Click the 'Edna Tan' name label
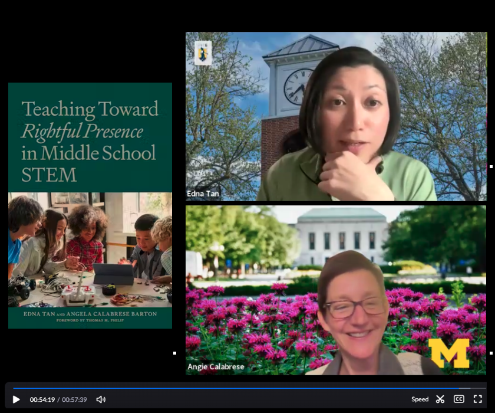Viewport: 495px width, 413px height. pyautogui.click(x=203, y=194)
